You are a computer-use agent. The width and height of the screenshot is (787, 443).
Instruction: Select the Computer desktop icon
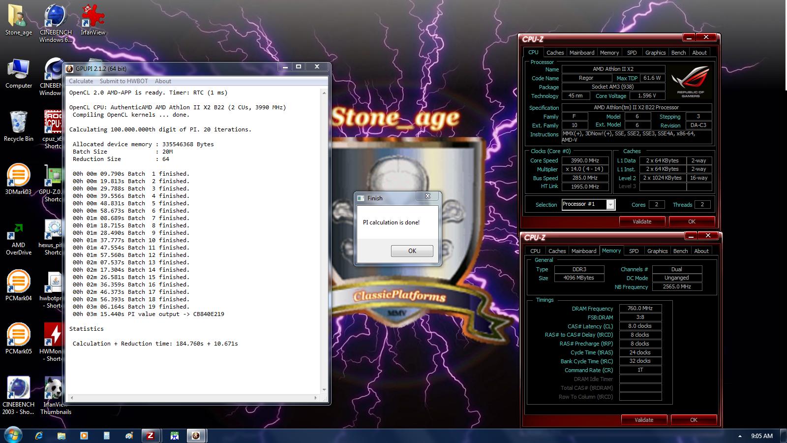pyautogui.click(x=19, y=74)
